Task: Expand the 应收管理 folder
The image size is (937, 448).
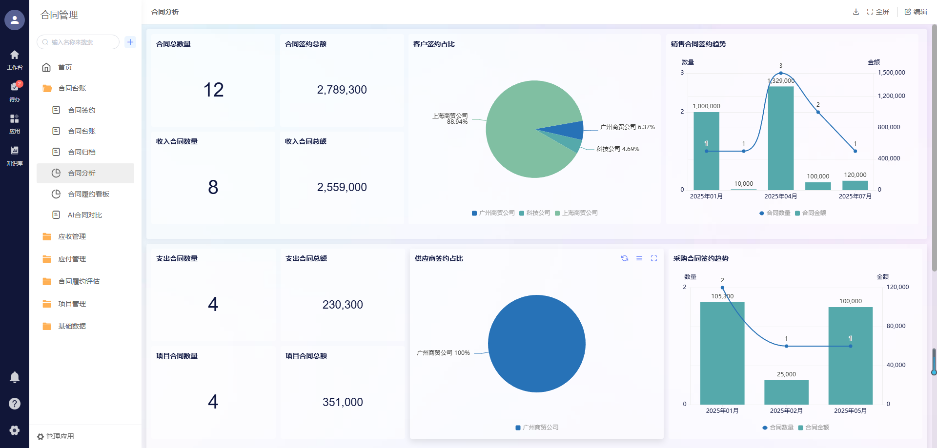Action: [72, 236]
